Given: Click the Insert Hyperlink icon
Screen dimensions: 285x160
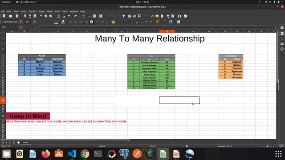Looking at the screenshot, I should pyautogui.click(x=152, y=16).
